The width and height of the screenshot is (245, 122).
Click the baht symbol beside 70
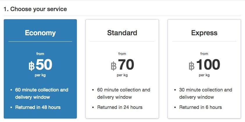113,66
